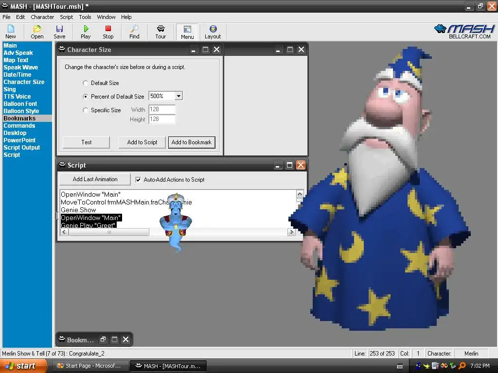
Task: Toggle the Menu toolbar button
Action: (187, 32)
